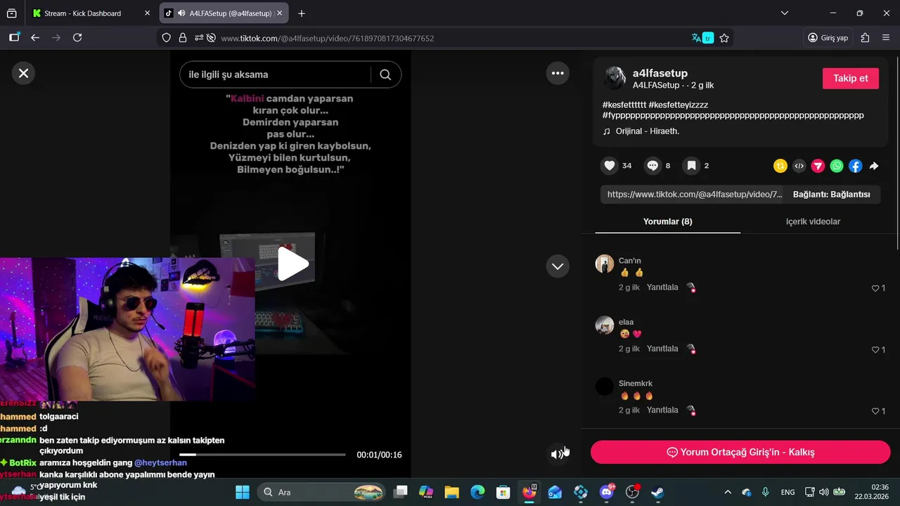Open Steam from the taskbar
This screenshot has height=506, width=900.
(x=657, y=492)
